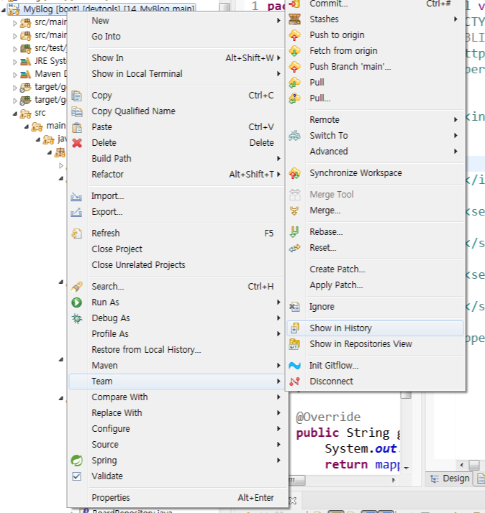Click the Switch To branch icon
This screenshot has height=513, width=485.
294,136
